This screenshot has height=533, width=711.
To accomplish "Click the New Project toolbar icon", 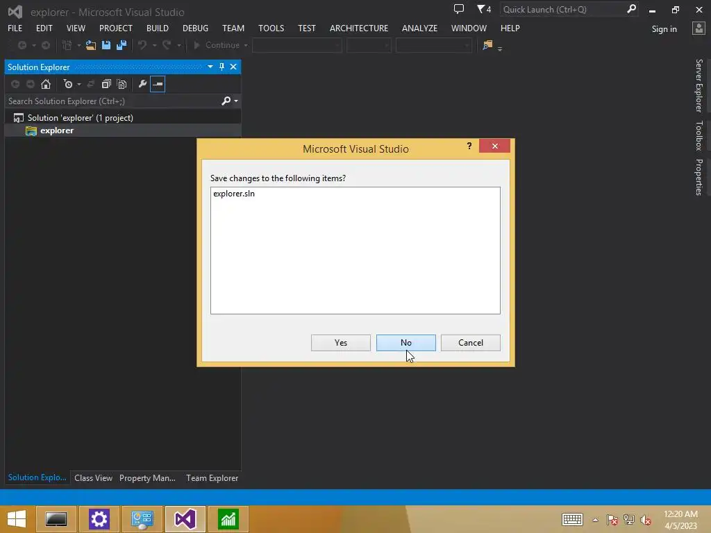I will click(x=67, y=45).
